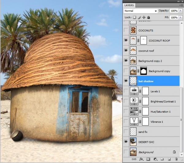Select the DESERT-SXC layer name
184x163 pixels.
pos(146,142)
